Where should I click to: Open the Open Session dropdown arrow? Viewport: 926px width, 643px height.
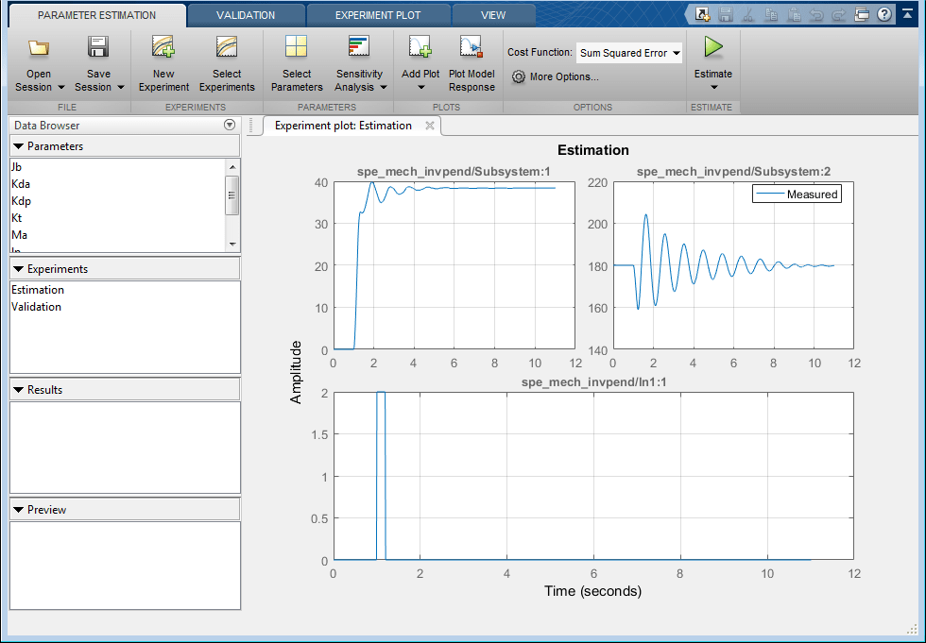coord(60,87)
